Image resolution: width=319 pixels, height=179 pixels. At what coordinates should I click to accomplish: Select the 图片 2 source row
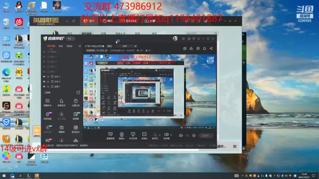[62, 67]
